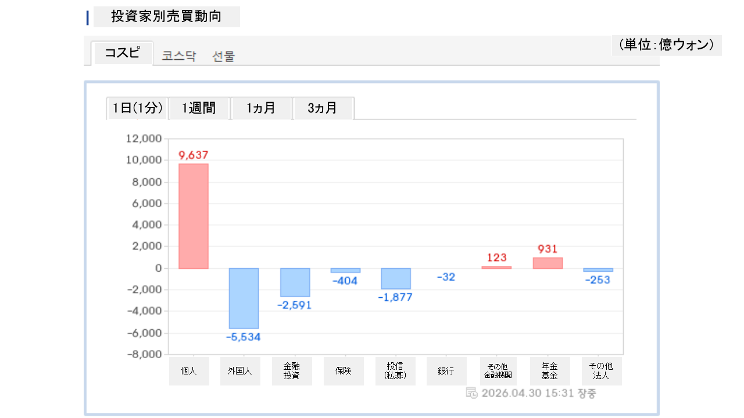Show the 1ヵ月 period chart
The height and width of the screenshot is (418, 744).
261,109
